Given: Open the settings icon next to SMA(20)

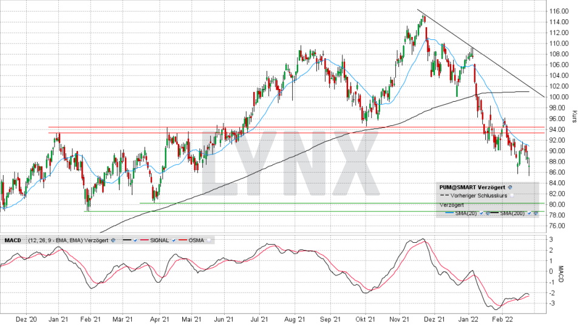Looking at the screenshot, I should click(487, 213).
